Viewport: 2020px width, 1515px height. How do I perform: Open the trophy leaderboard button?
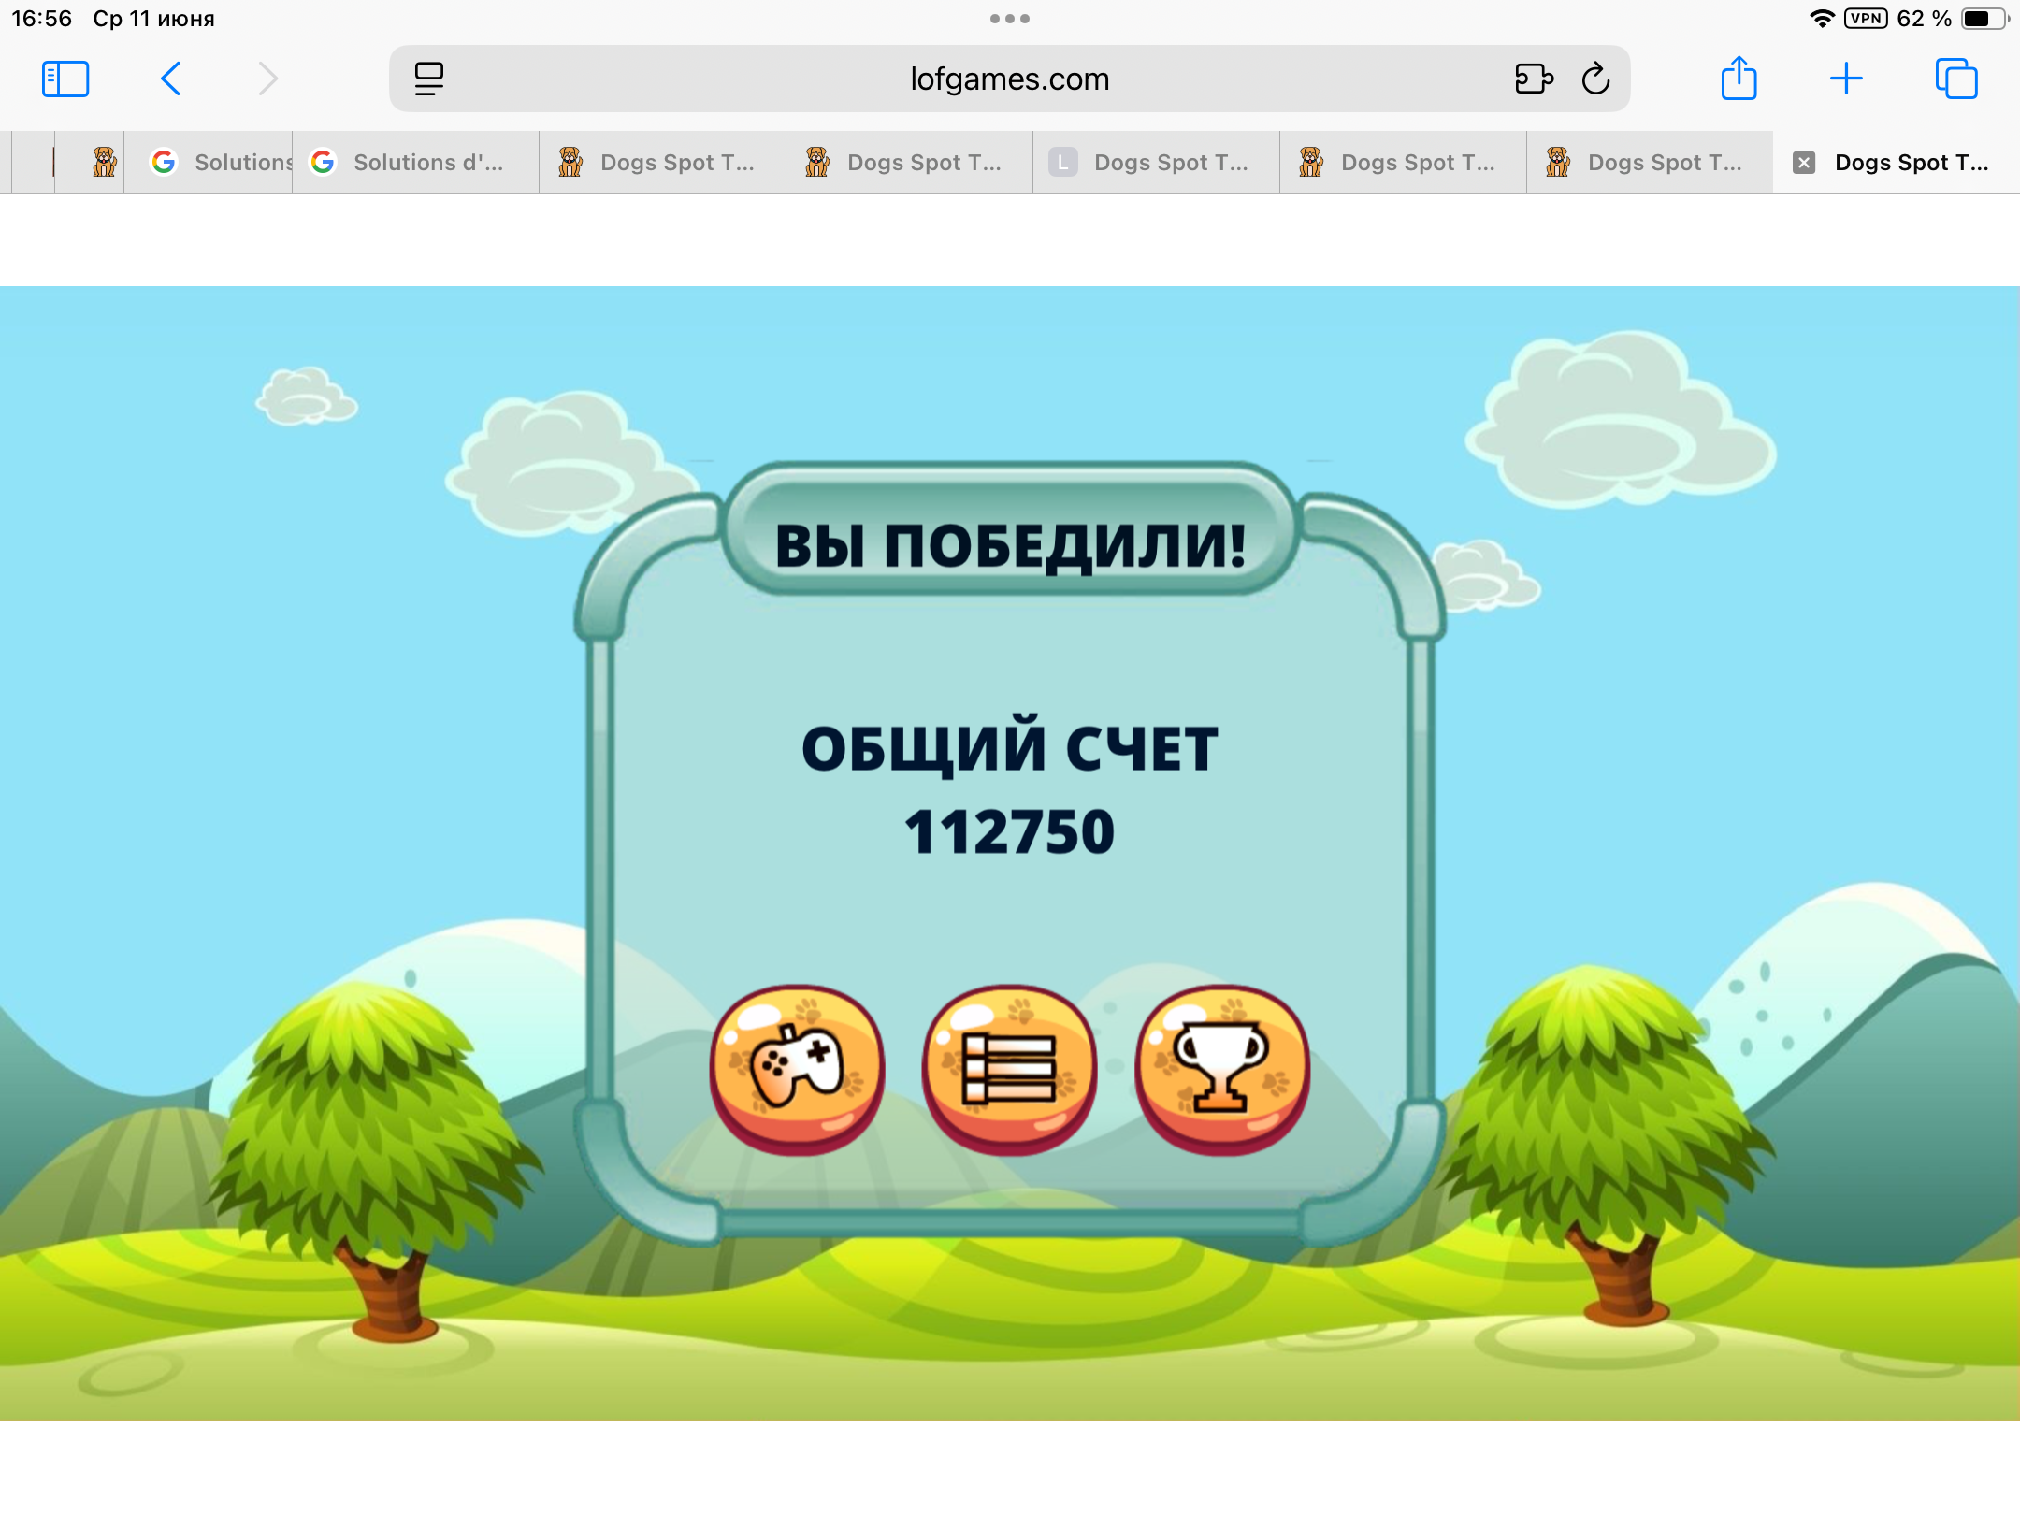(1222, 1069)
